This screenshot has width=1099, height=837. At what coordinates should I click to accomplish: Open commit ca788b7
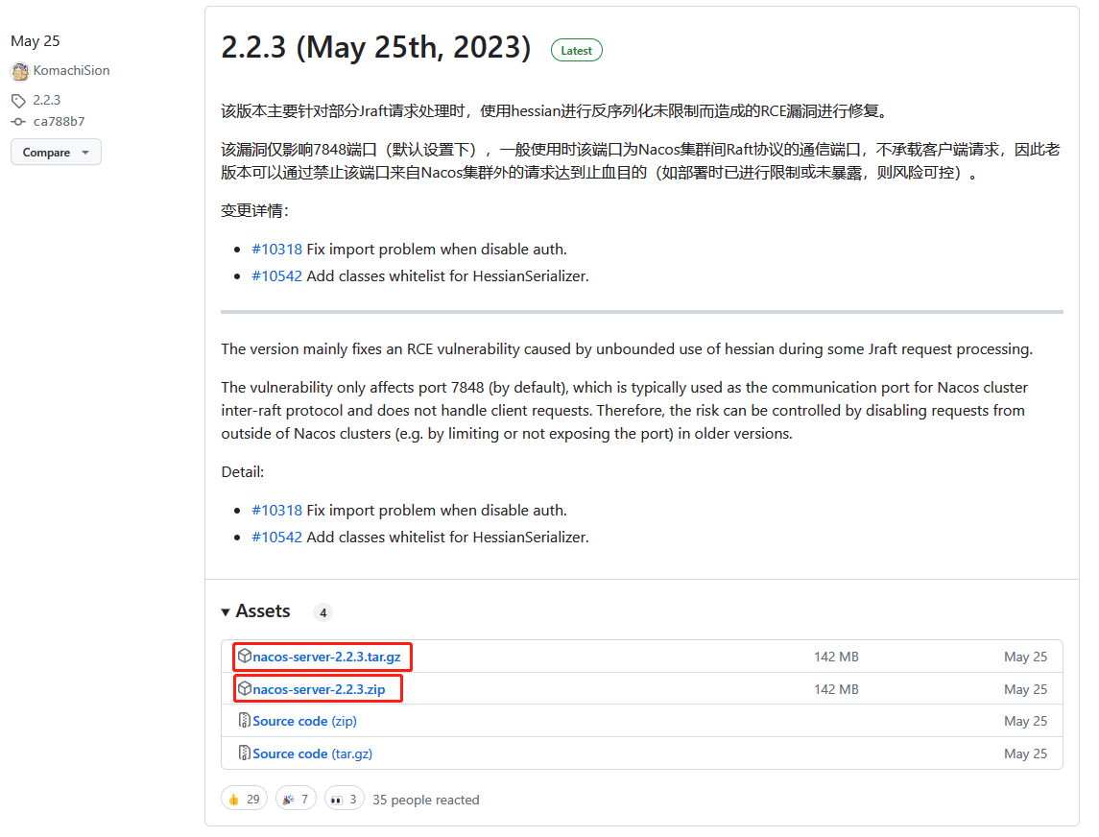(x=59, y=122)
